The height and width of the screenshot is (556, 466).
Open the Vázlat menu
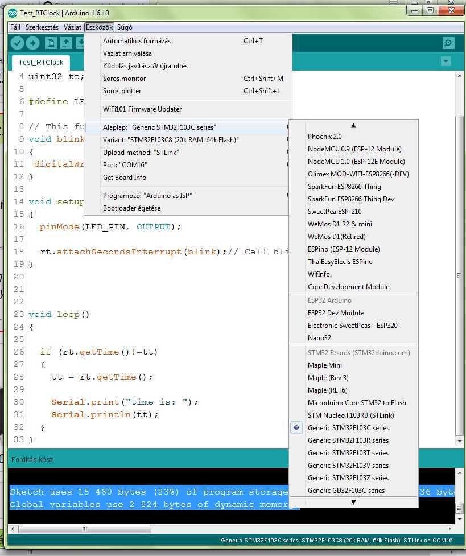[72, 27]
